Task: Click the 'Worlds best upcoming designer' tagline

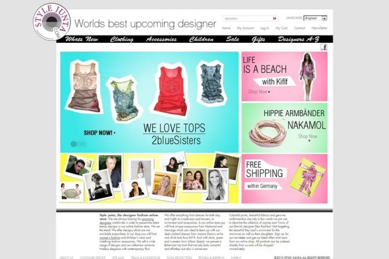Action: 145,24
